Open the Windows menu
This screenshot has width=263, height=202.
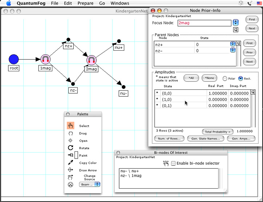coord(120,3)
